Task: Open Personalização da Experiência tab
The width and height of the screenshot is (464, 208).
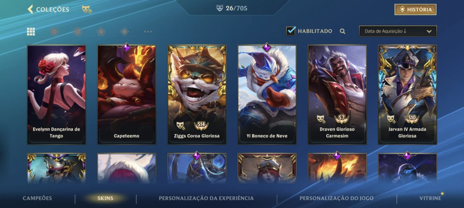Action: tap(206, 198)
